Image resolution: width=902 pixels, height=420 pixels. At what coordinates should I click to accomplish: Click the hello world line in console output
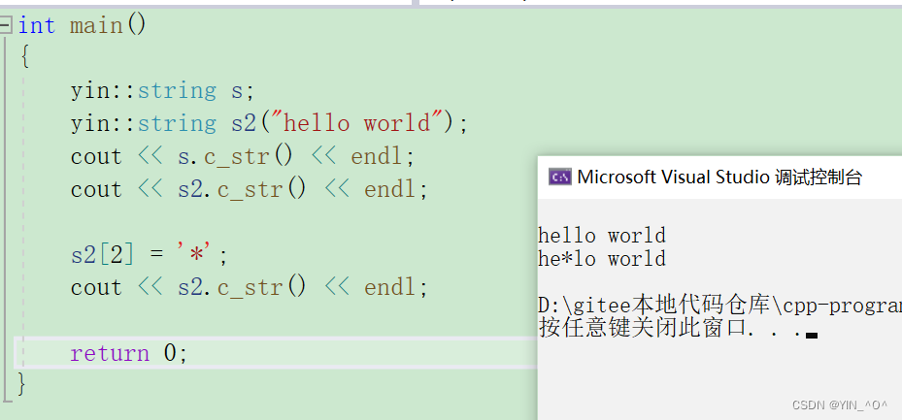[602, 236]
